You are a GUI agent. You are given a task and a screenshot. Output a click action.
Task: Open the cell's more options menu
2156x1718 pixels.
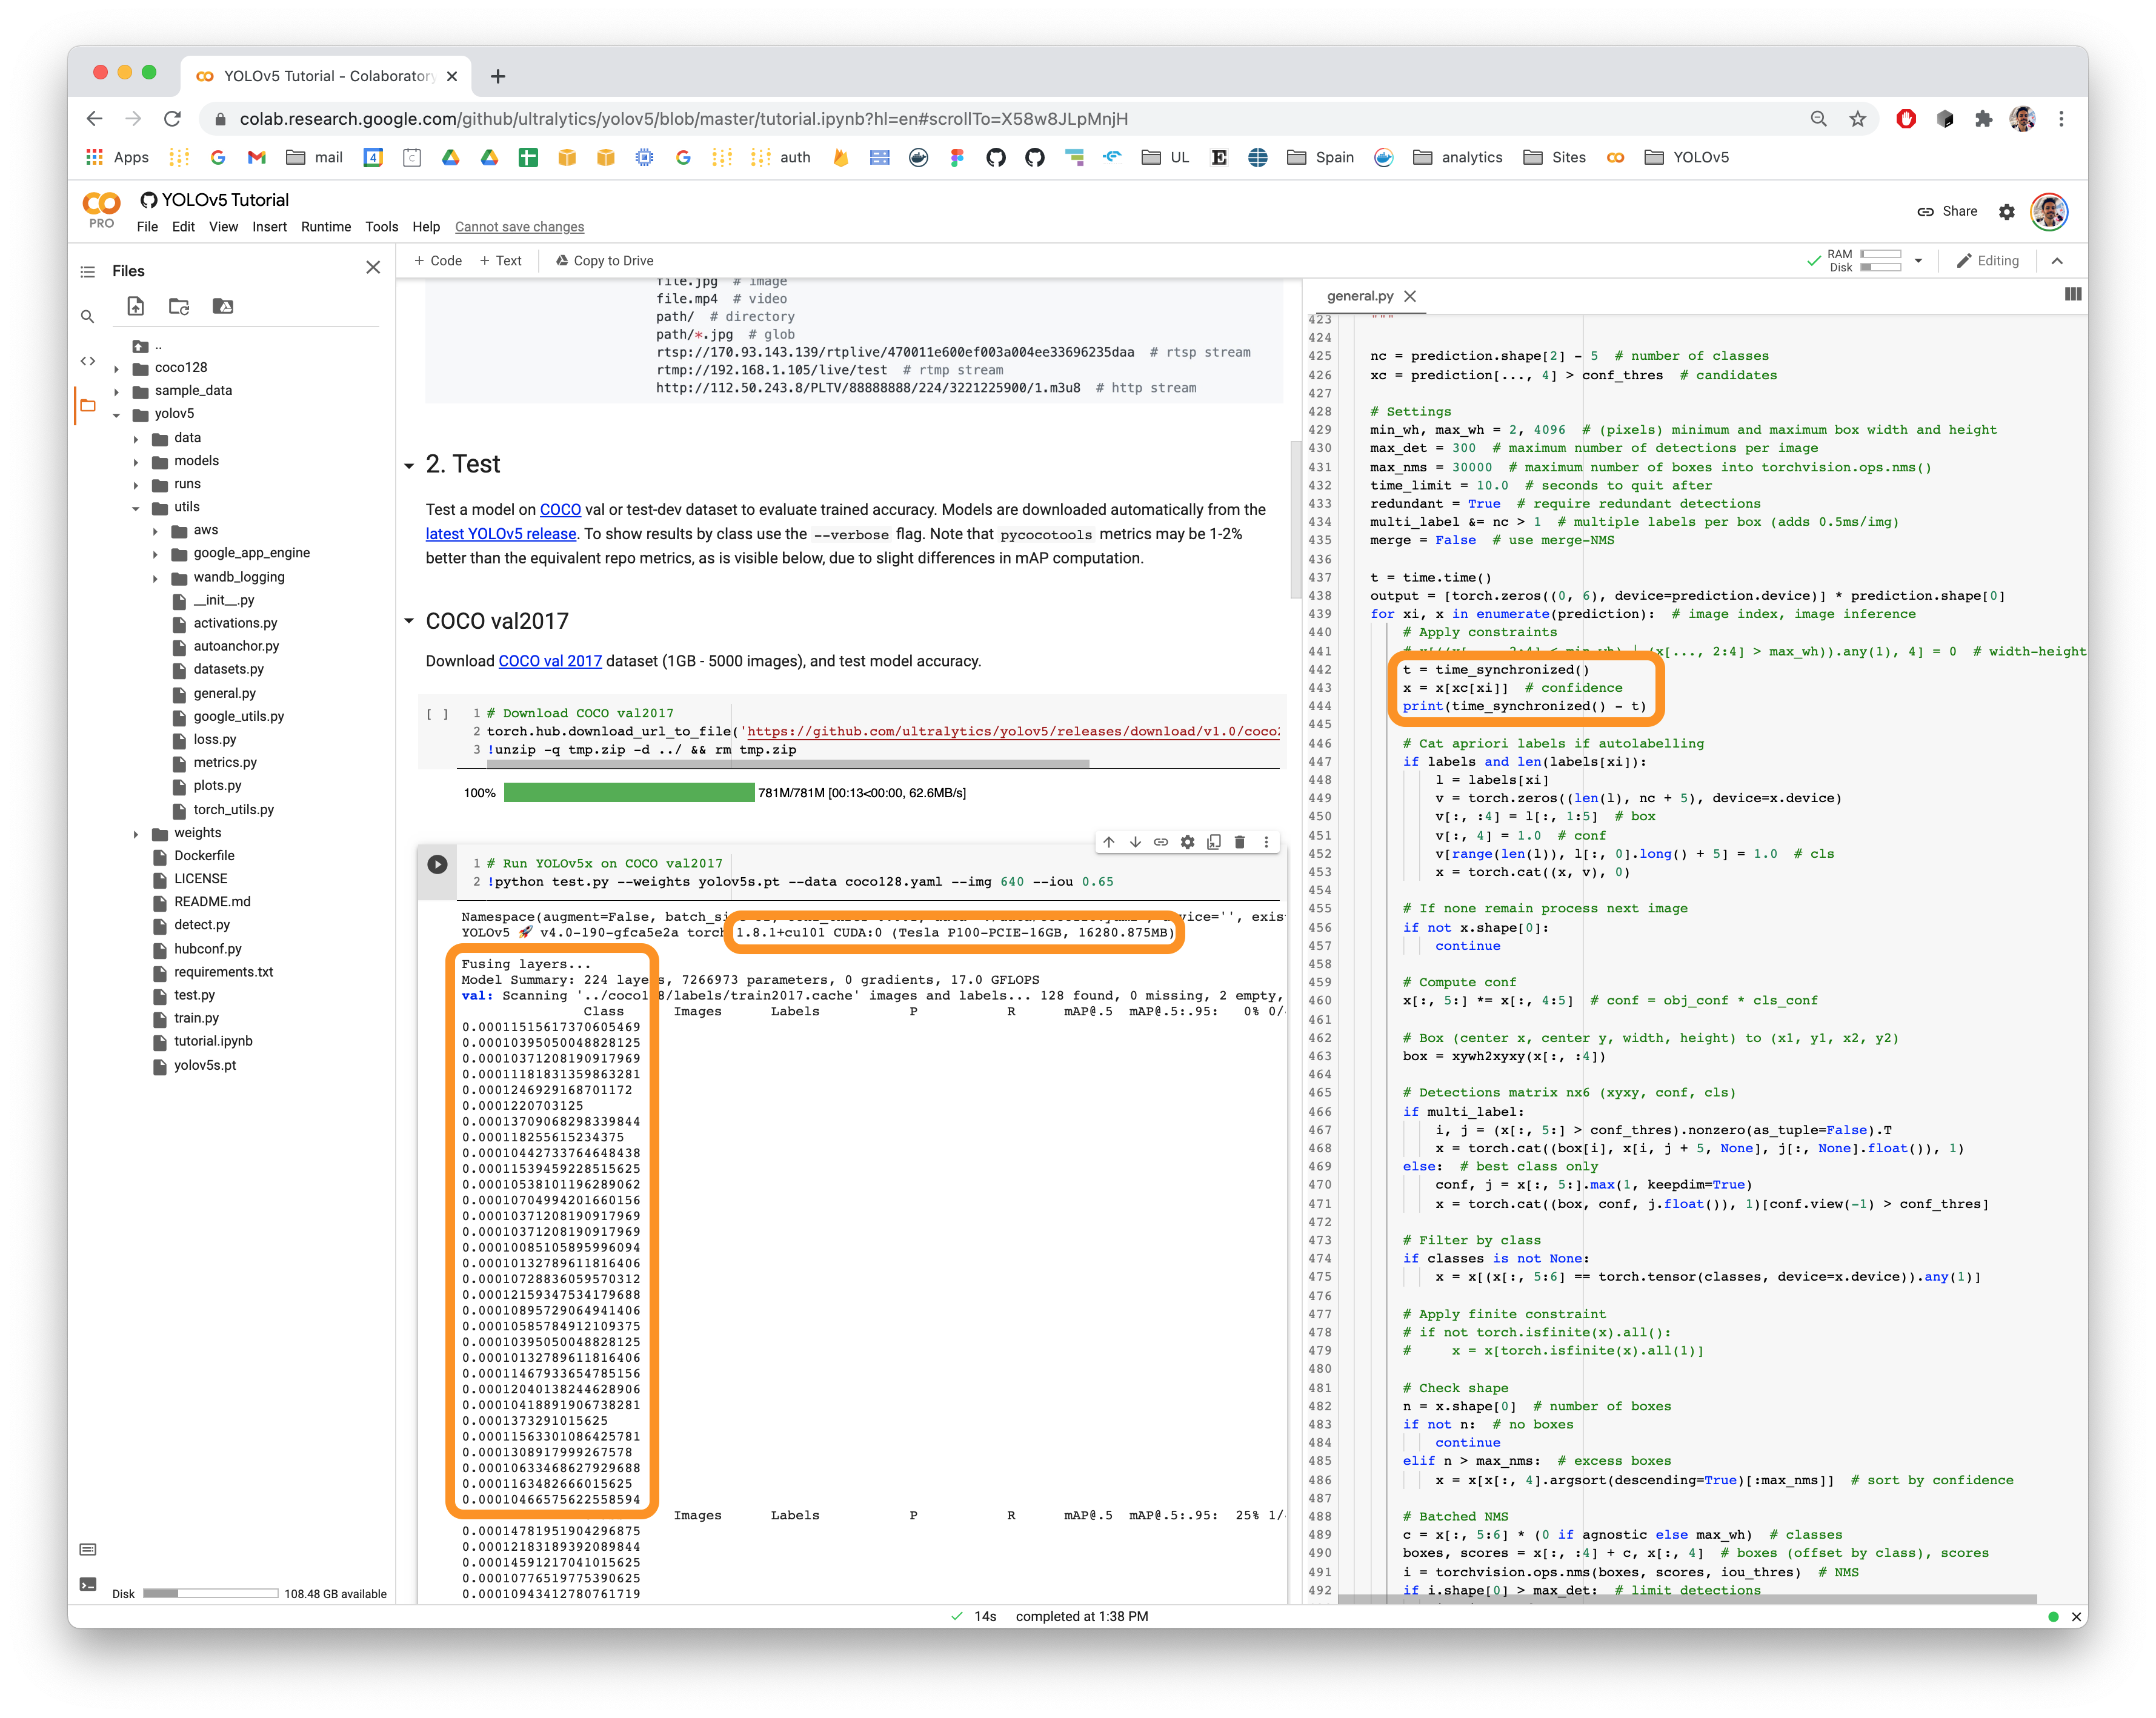(x=1266, y=842)
